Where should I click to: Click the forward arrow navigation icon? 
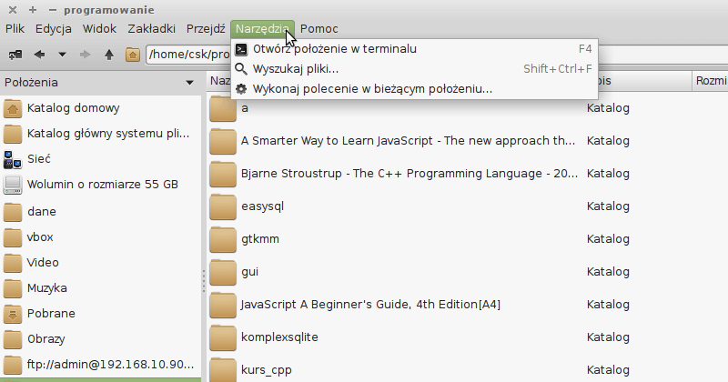click(x=85, y=55)
